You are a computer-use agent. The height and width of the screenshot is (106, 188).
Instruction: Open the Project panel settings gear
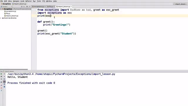[x=27, y=6]
